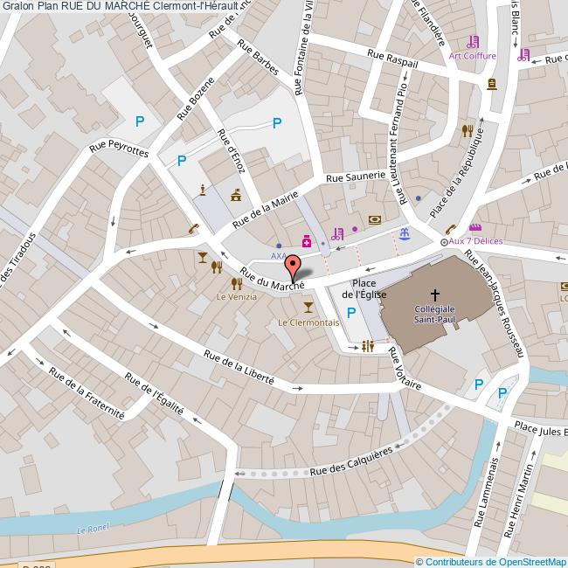Screen dimensions: 568x568
Task: Select the Le Clermontais bar glass icon
Action: point(308,307)
